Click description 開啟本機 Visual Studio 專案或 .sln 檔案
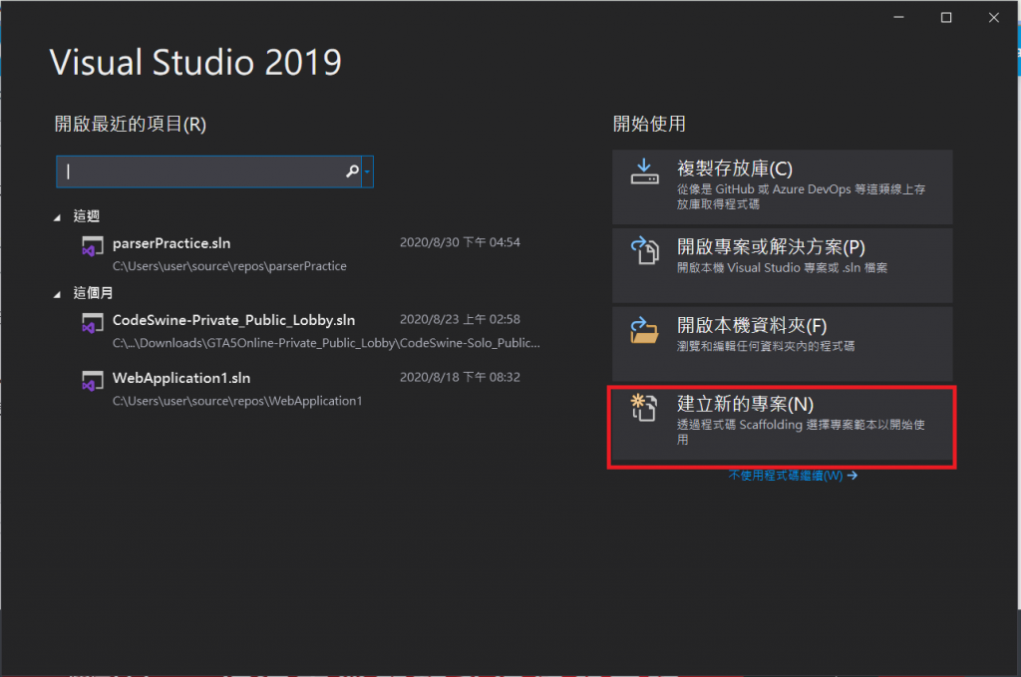 782,267
